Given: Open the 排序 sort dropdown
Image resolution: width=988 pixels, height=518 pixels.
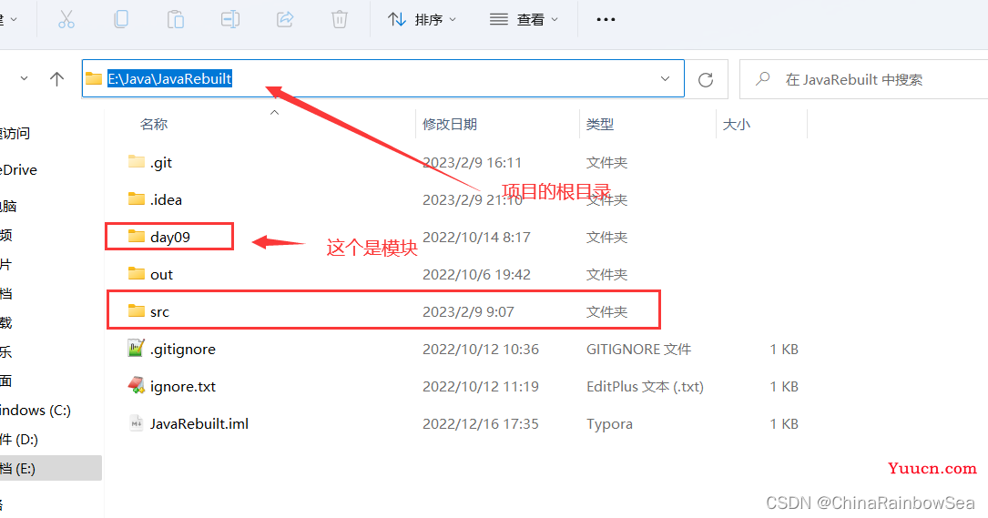Looking at the screenshot, I should [423, 19].
